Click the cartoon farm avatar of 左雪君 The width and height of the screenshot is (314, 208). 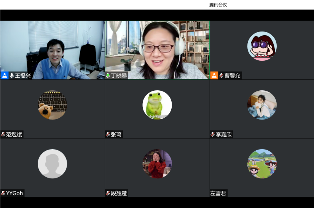tap(262, 164)
